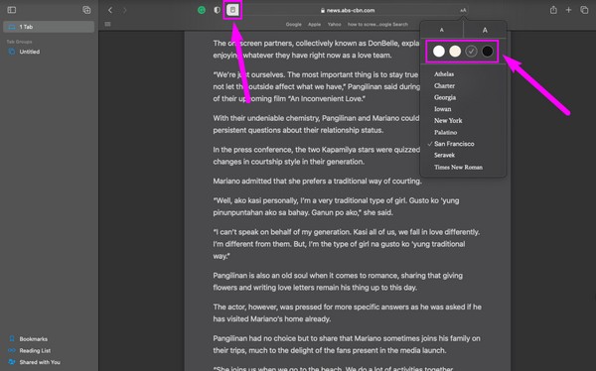Click the privacy report shield icon
The image size is (596, 371).
[217, 10]
